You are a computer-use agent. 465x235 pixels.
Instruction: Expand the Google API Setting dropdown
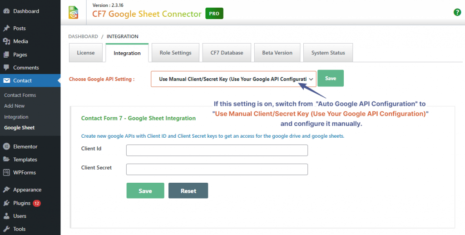click(233, 79)
